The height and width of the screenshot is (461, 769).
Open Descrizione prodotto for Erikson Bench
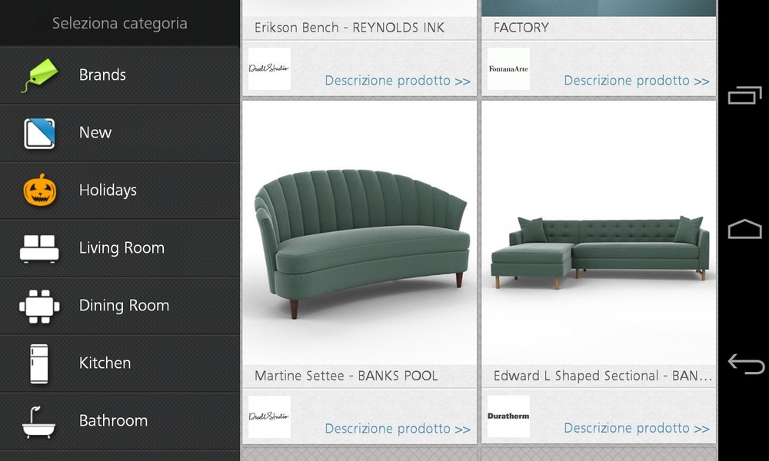click(x=398, y=81)
